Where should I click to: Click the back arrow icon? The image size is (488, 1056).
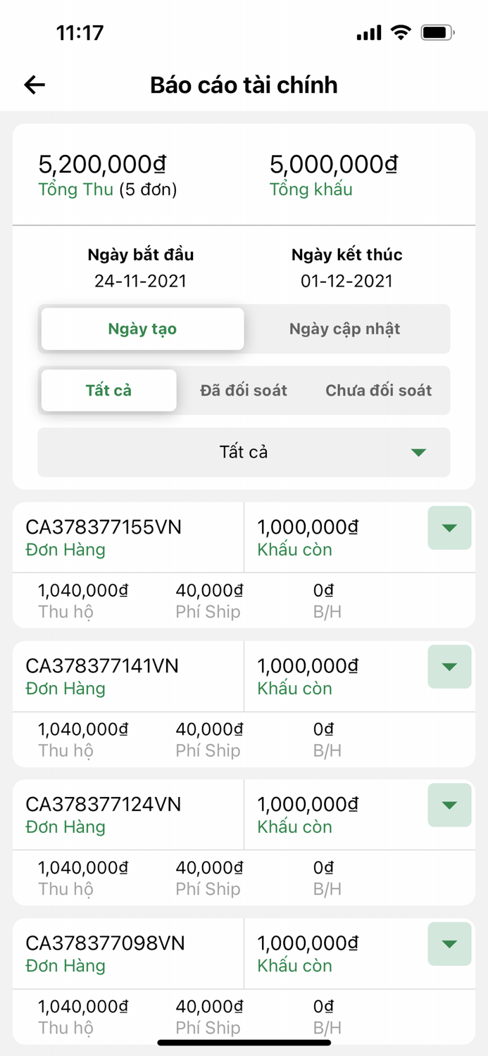point(33,84)
